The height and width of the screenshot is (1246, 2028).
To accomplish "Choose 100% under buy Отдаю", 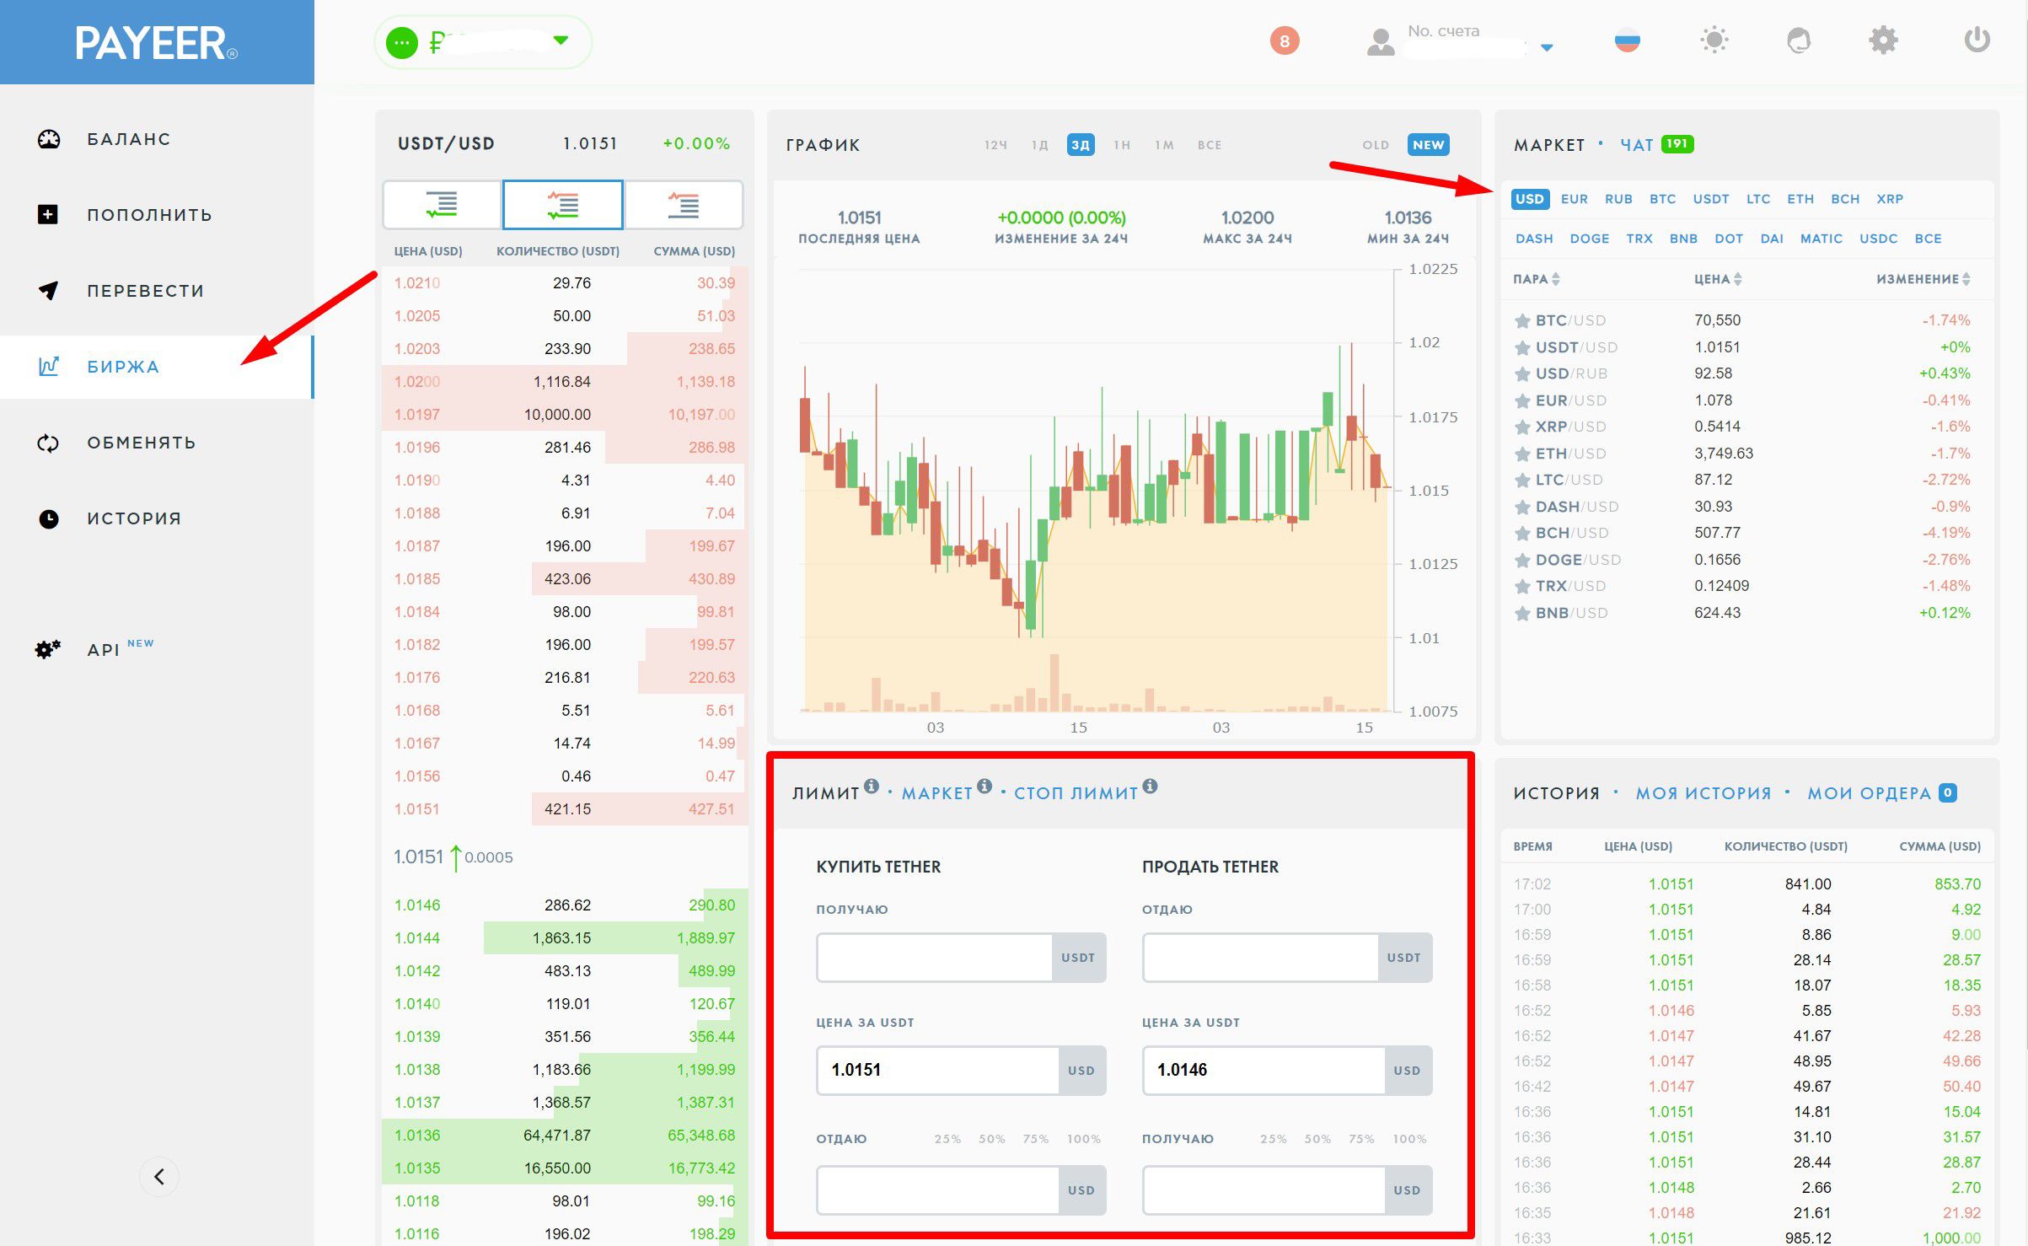I will pos(1084,1139).
